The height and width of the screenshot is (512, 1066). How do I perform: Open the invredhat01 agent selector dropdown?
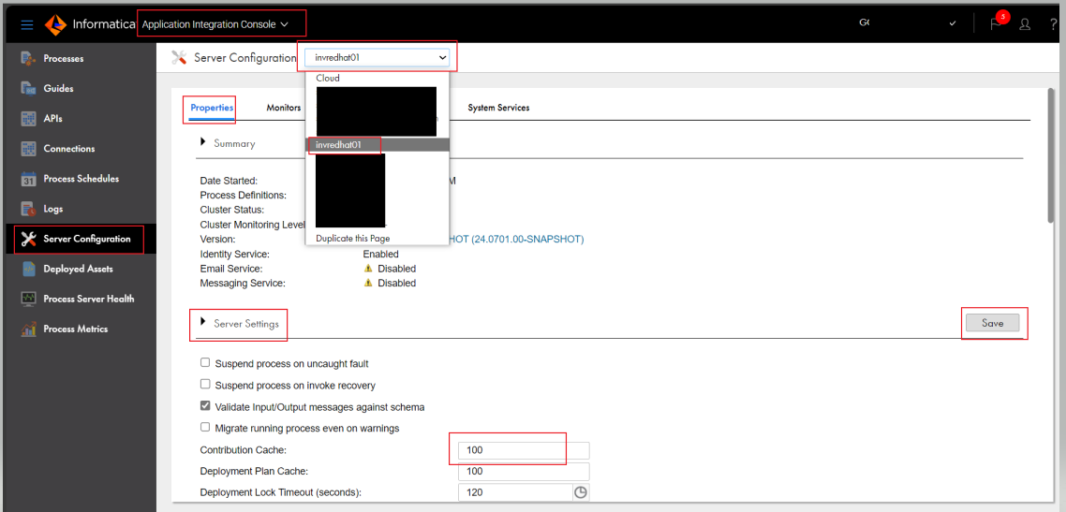pyautogui.click(x=378, y=58)
